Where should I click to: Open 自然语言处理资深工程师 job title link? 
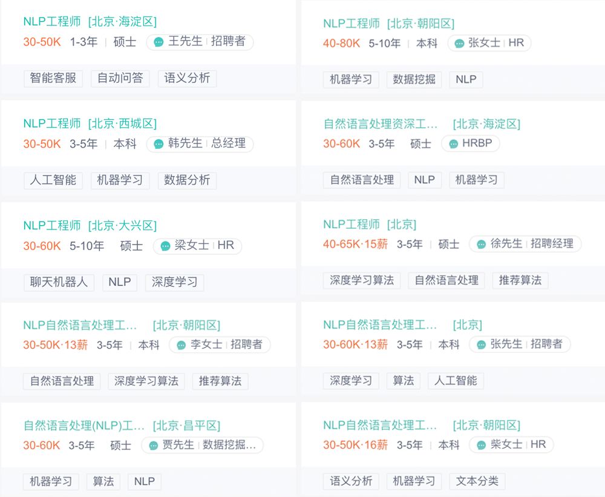click(380, 124)
